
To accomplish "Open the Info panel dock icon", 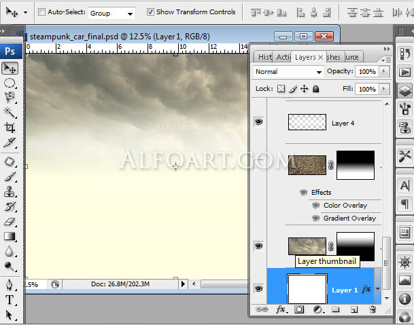I will click(404, 299).
